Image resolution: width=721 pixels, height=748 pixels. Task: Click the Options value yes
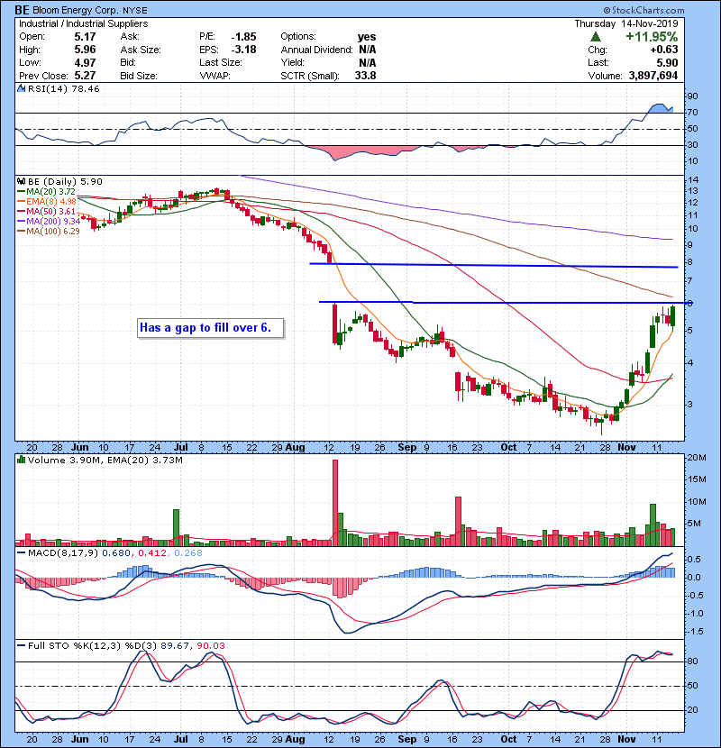367,37
